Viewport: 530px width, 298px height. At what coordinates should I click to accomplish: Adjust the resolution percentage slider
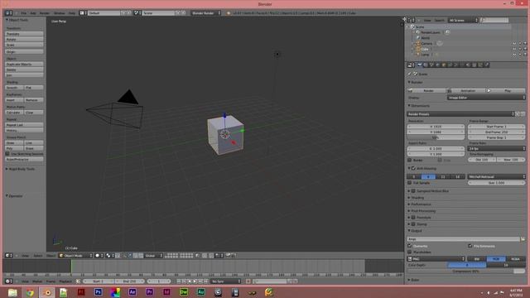tap(436, 137)
